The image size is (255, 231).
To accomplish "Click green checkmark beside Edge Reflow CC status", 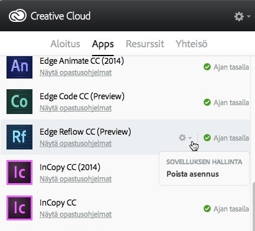I will point(207,138).
